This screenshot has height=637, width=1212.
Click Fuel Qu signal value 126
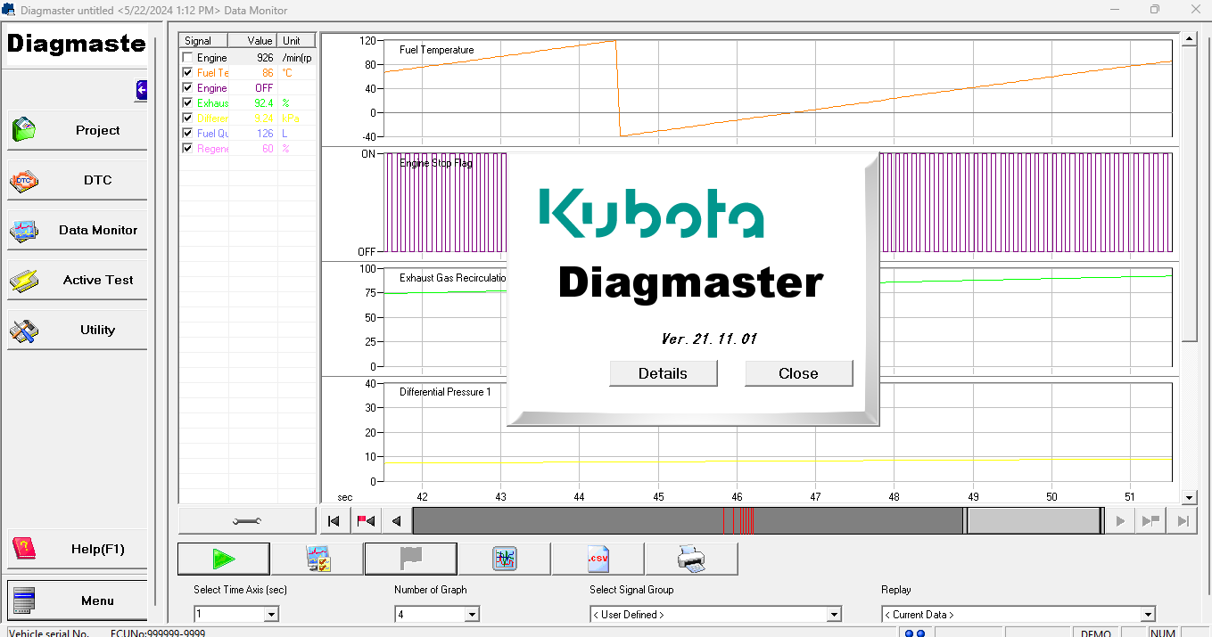265,134
